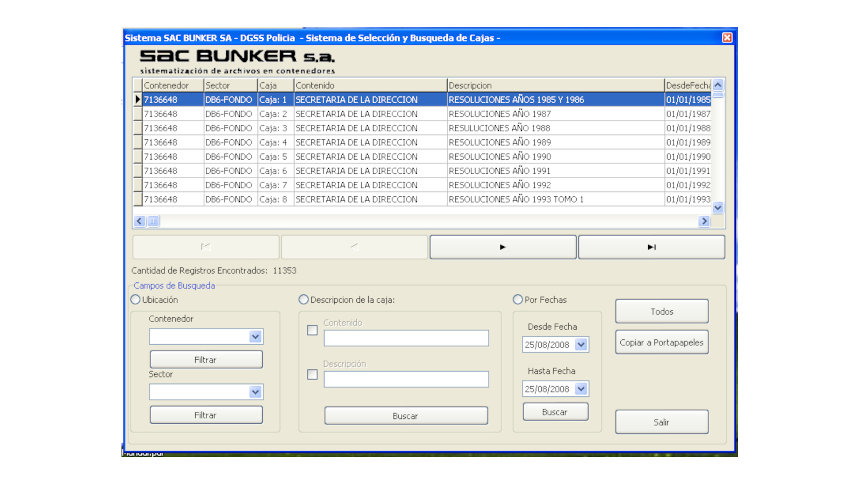Tick the Descripción checkbox
The width and height of the screenshot is (860, 484).
click(x=312, y=374)
